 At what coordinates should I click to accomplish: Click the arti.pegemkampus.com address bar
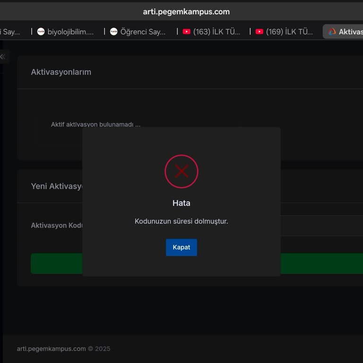(186, 12)
